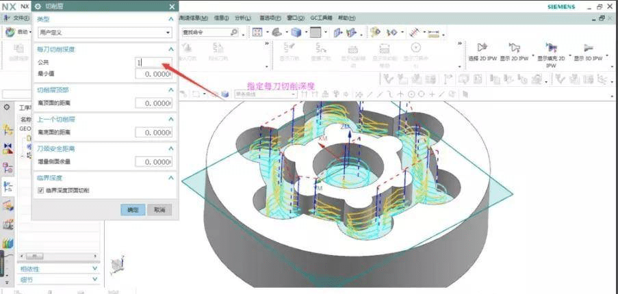Open the 帮助(H) menu
618x294 pixels.
(347, 18)
